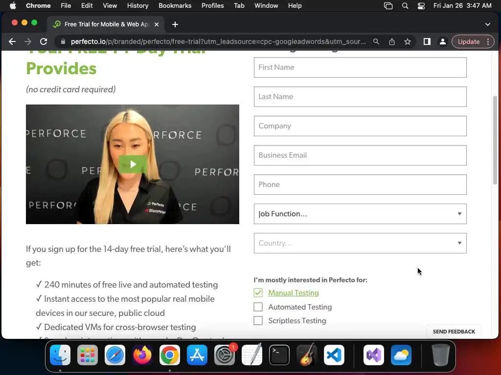Viewport: 501px width, 375px height.
Task: Open the Tab menu
Action: [x=239, y=6]
